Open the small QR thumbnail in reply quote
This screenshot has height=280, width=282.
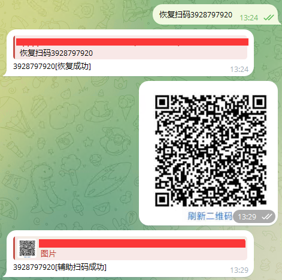[x=27, y=248]
